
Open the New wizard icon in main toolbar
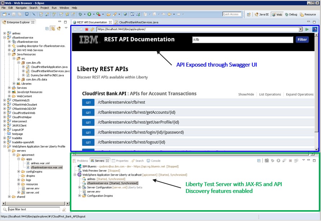pos(4,14)
